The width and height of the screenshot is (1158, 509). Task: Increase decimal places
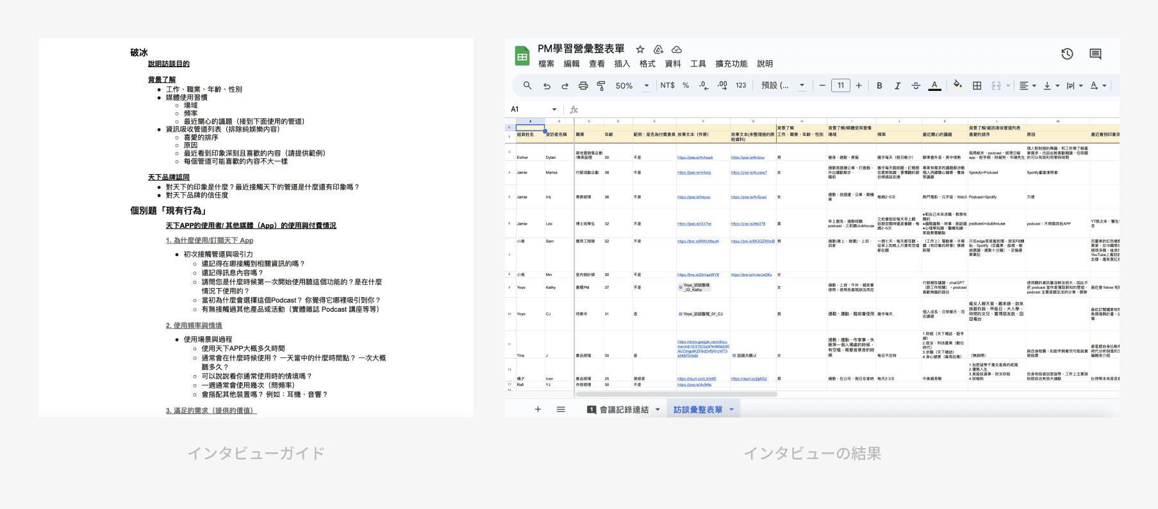[x=722, y=85]
